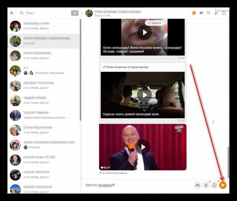Click the chat list scrollbar
237x201 pixels.
click(x=81, y=70)
